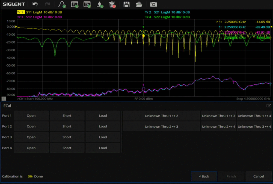Add a new channel with Ch icon
This screenshot has height=184, width=273.
pyautogui.click(x=87, y=4)
